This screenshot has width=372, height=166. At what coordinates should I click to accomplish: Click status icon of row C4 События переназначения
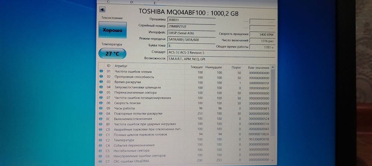(x=101, y=145)
